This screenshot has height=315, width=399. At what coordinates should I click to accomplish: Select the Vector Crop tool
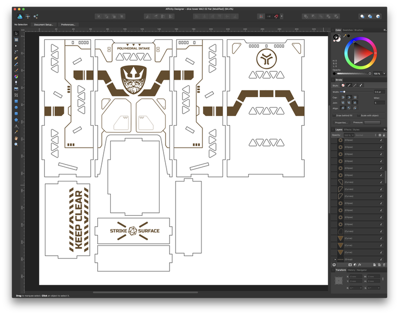tap(16, 95)
